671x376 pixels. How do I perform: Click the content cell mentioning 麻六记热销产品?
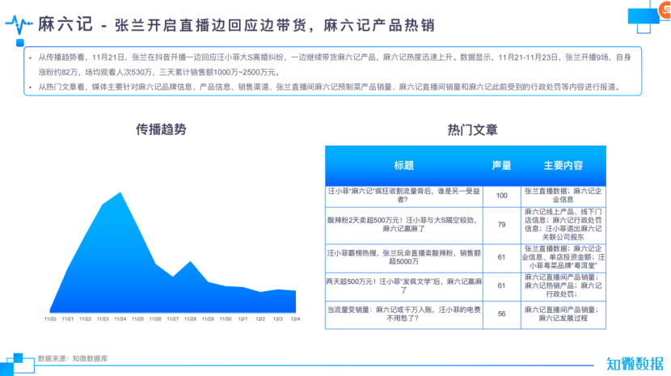[x=563, y=285]
